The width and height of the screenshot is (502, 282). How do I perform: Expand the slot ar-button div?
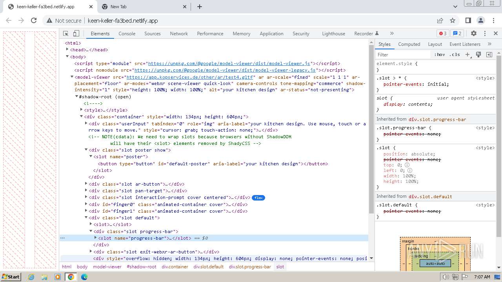(x=86, y=184)
